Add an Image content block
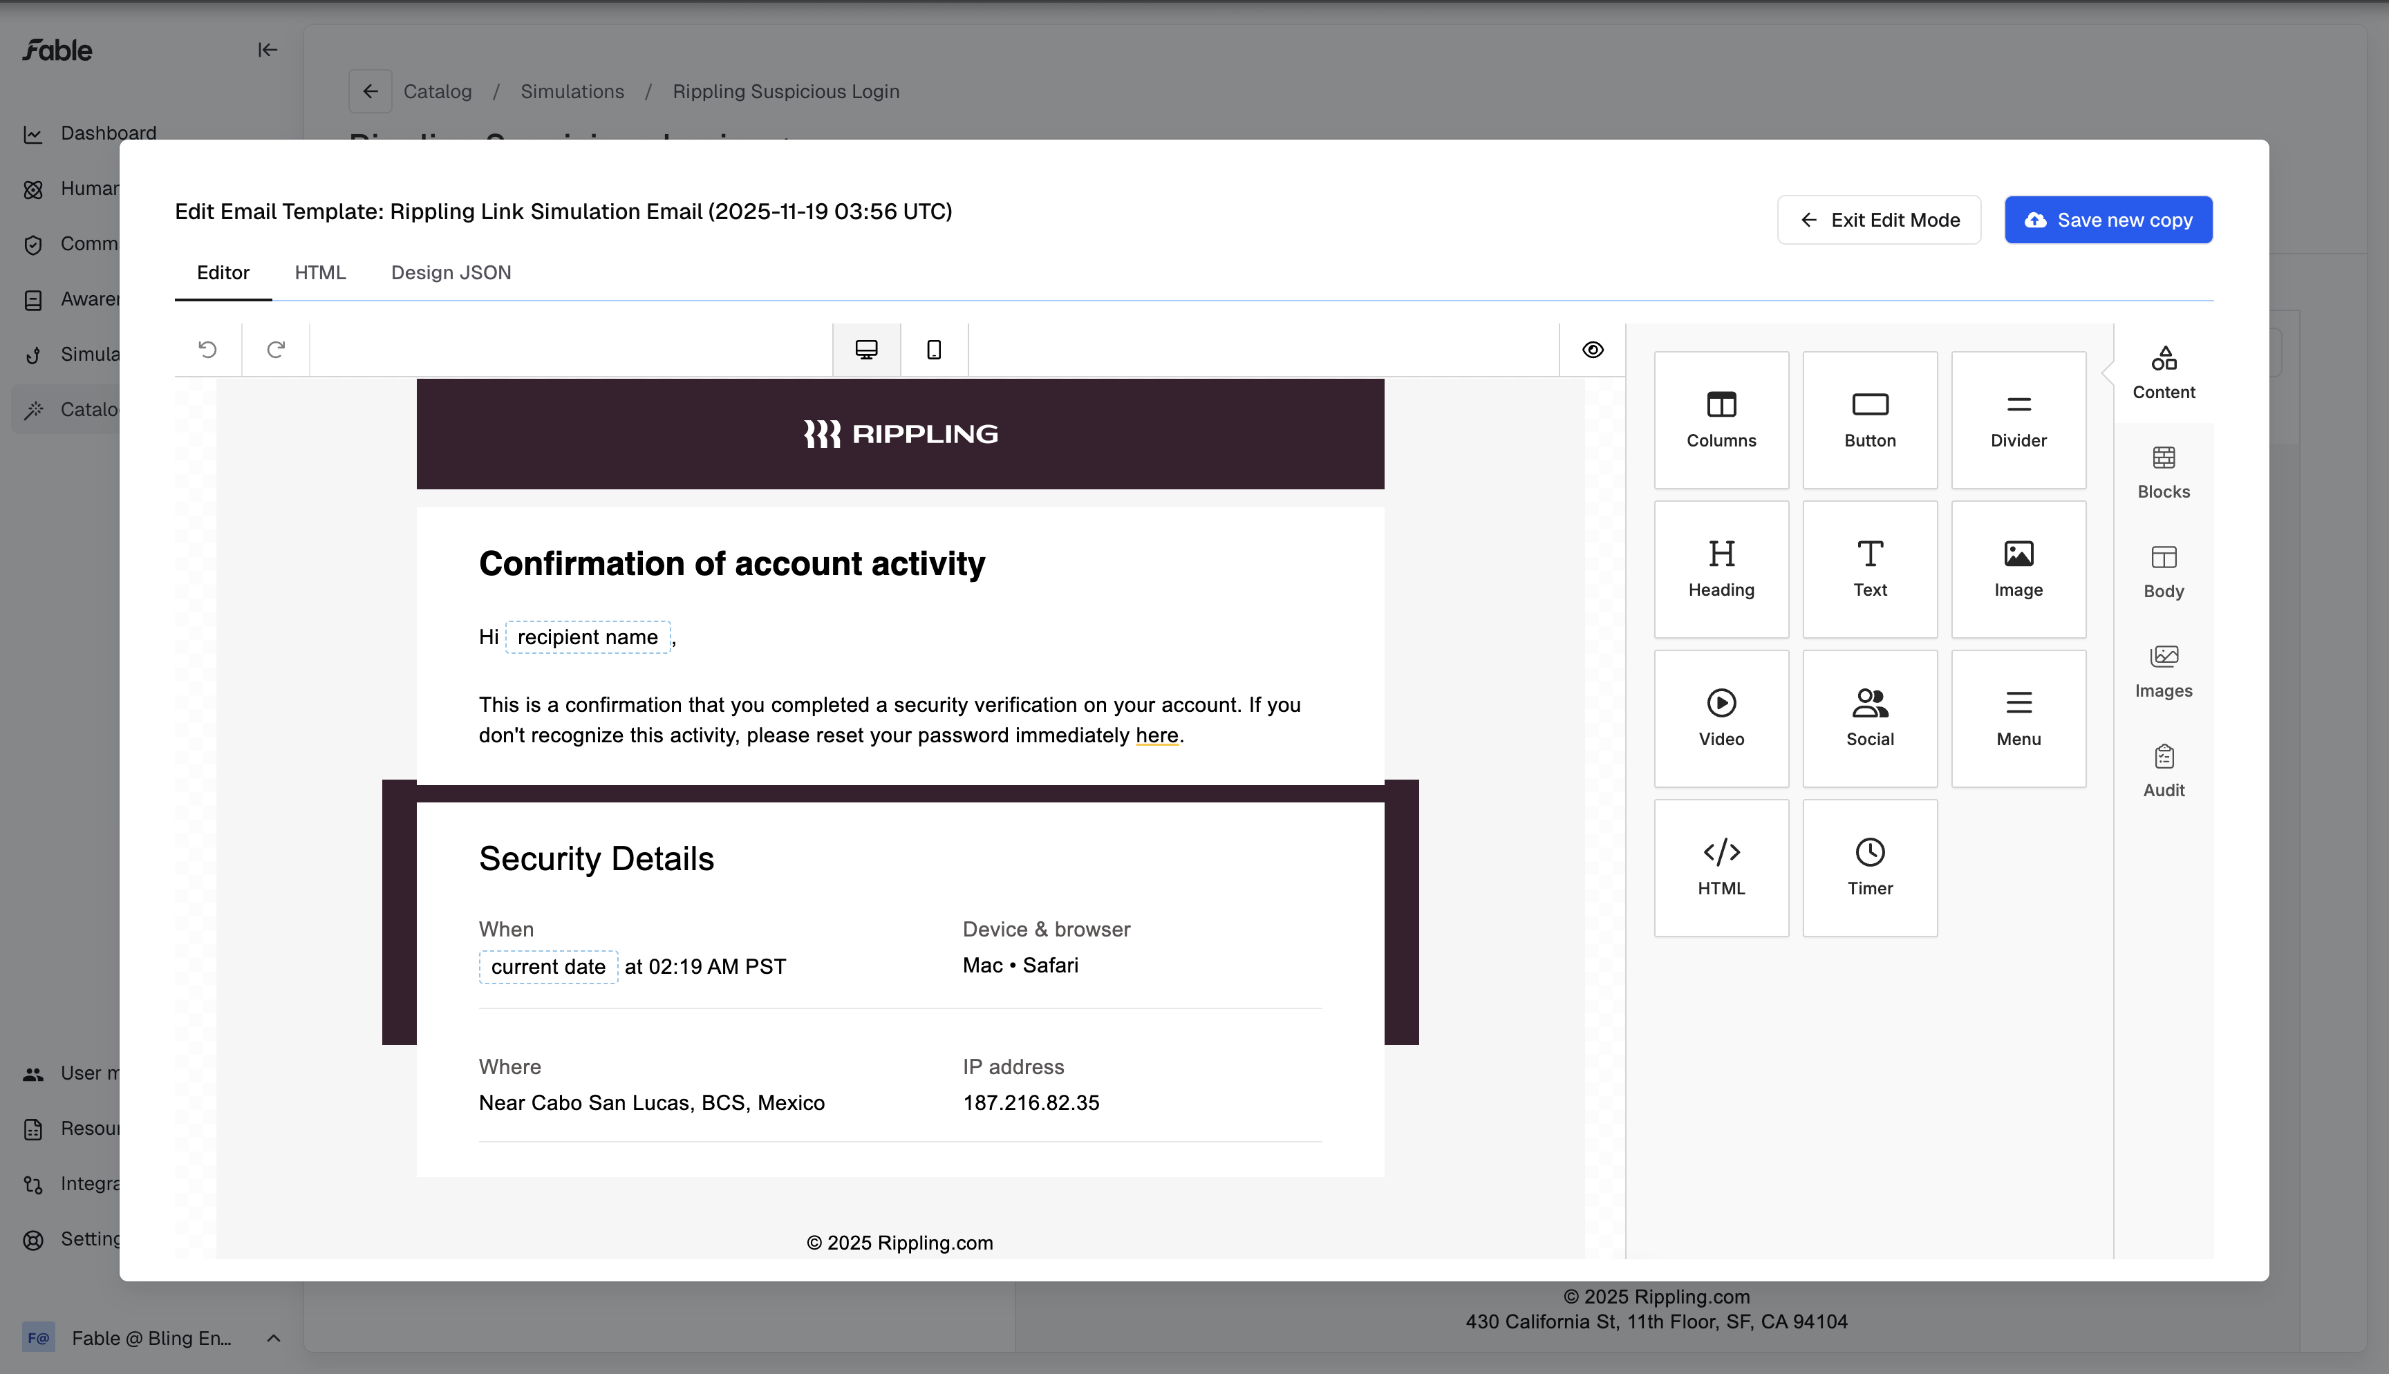This screenshot has height=1374, width=2389. (2018, 569)
